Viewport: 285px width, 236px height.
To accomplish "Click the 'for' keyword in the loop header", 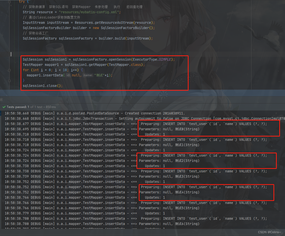I will click(26, 70).
